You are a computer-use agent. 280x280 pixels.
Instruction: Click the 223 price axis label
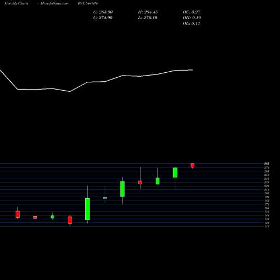[267, 186]
